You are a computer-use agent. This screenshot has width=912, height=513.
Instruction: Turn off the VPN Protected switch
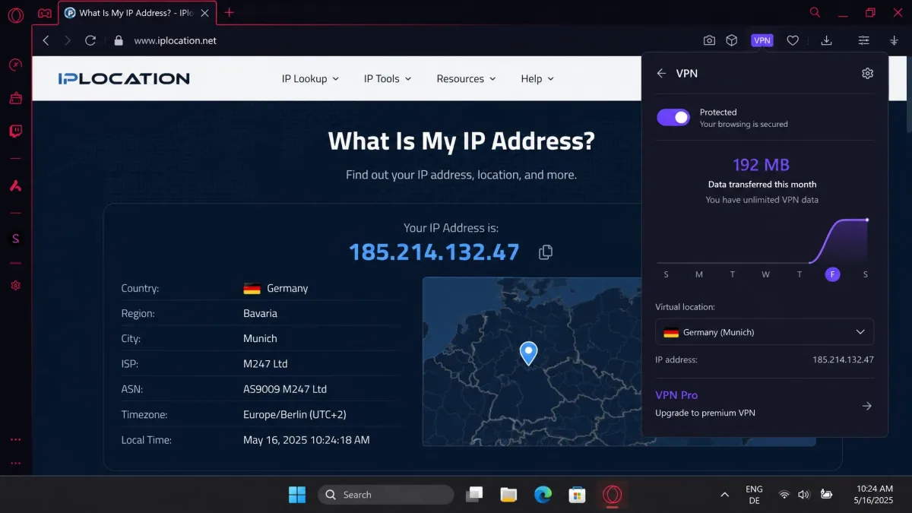[x=673, y=117]
